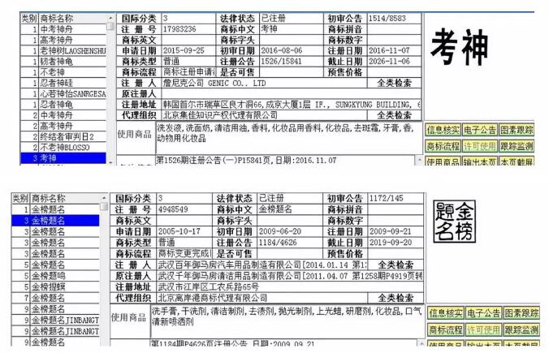The height and width of the screenshot is (353, 549).
Task: Select class 1 不老神 row
Action: coord(63,72)
